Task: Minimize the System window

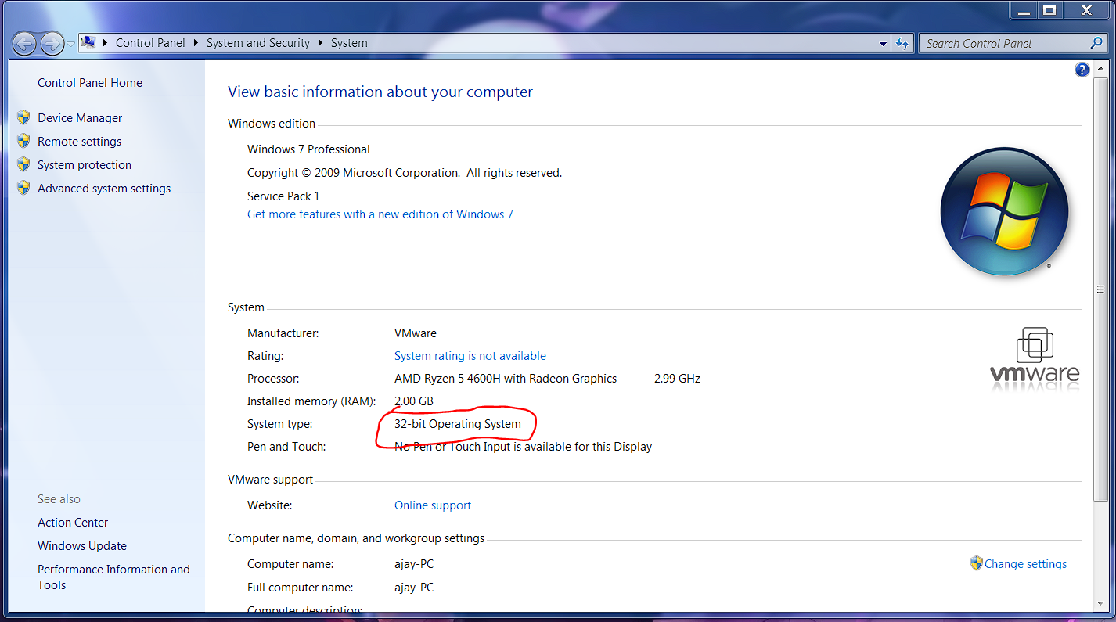Action: 1022,10
